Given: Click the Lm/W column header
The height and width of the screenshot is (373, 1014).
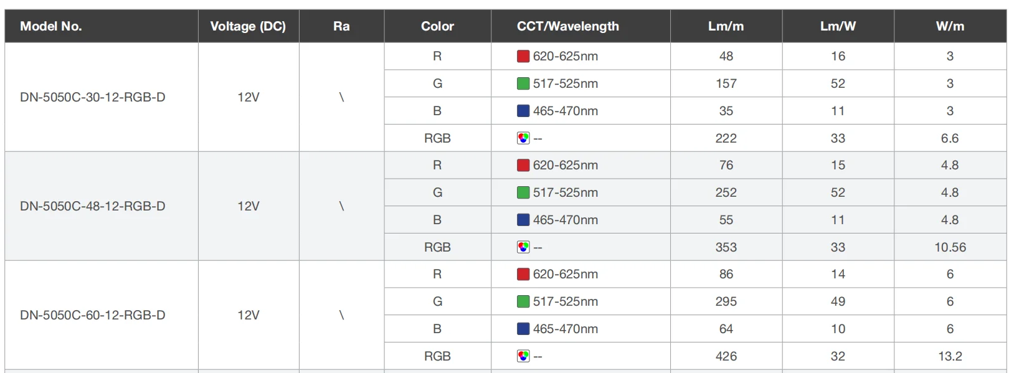Looking at the screenshot, I should [x=838, y=26].
